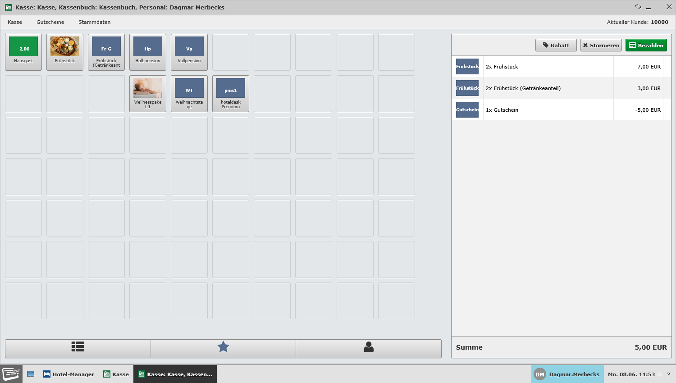
Task: Select the WT Weihnachtstage tile
Action: 189,94
